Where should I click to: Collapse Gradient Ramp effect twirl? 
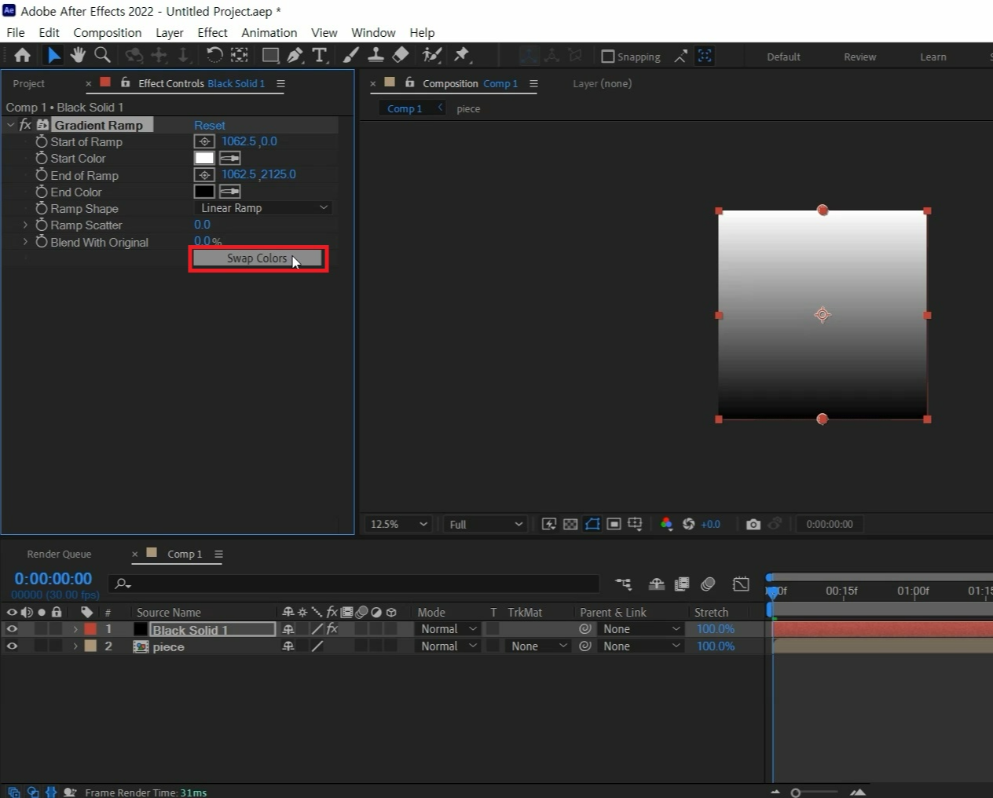pos(10,125)
